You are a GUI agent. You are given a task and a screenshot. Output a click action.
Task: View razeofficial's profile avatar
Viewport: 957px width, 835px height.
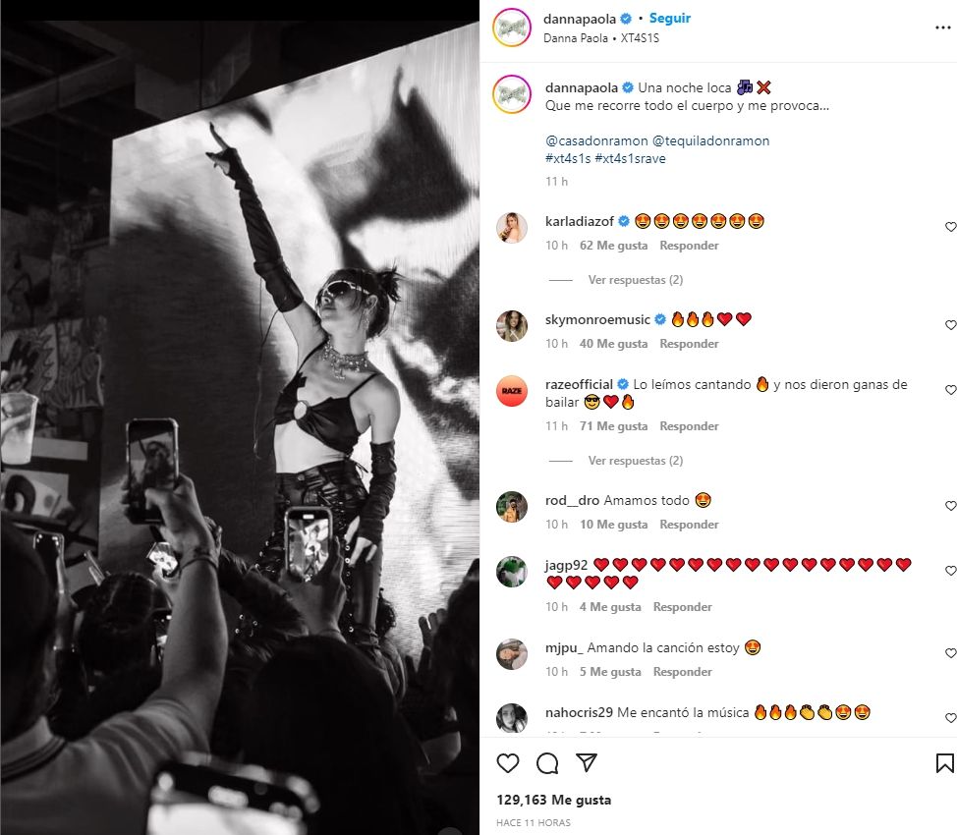pyautogui.click(x=512, y=390)
